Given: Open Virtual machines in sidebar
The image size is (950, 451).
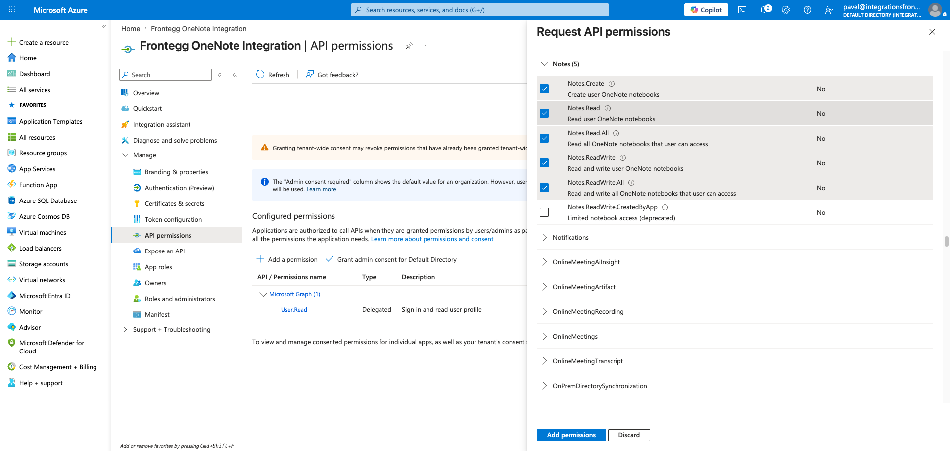Looking at the screenshot, I should pos(43,232).
